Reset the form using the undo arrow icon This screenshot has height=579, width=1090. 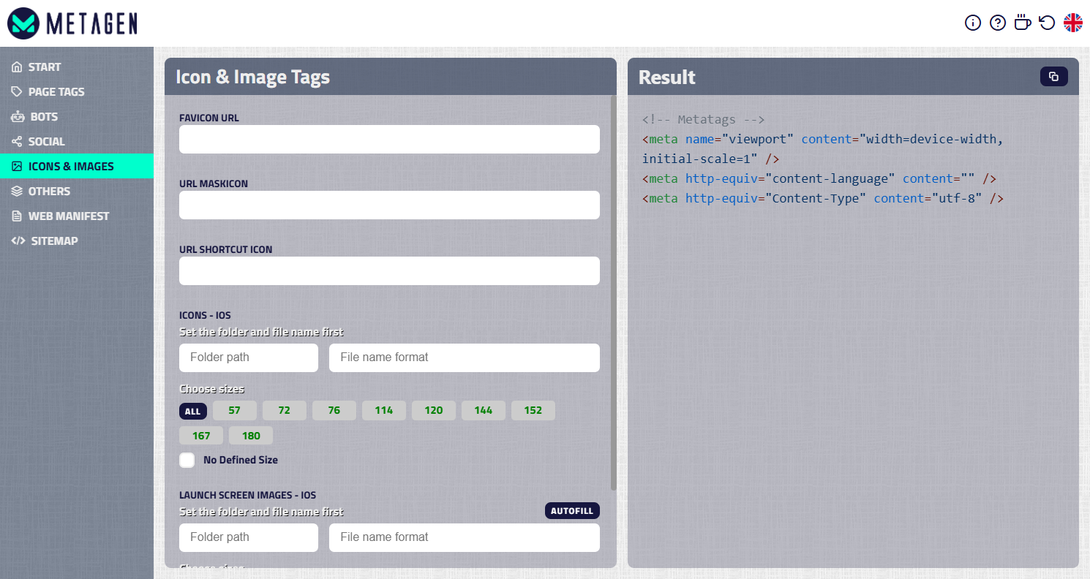click(1047, 23)
